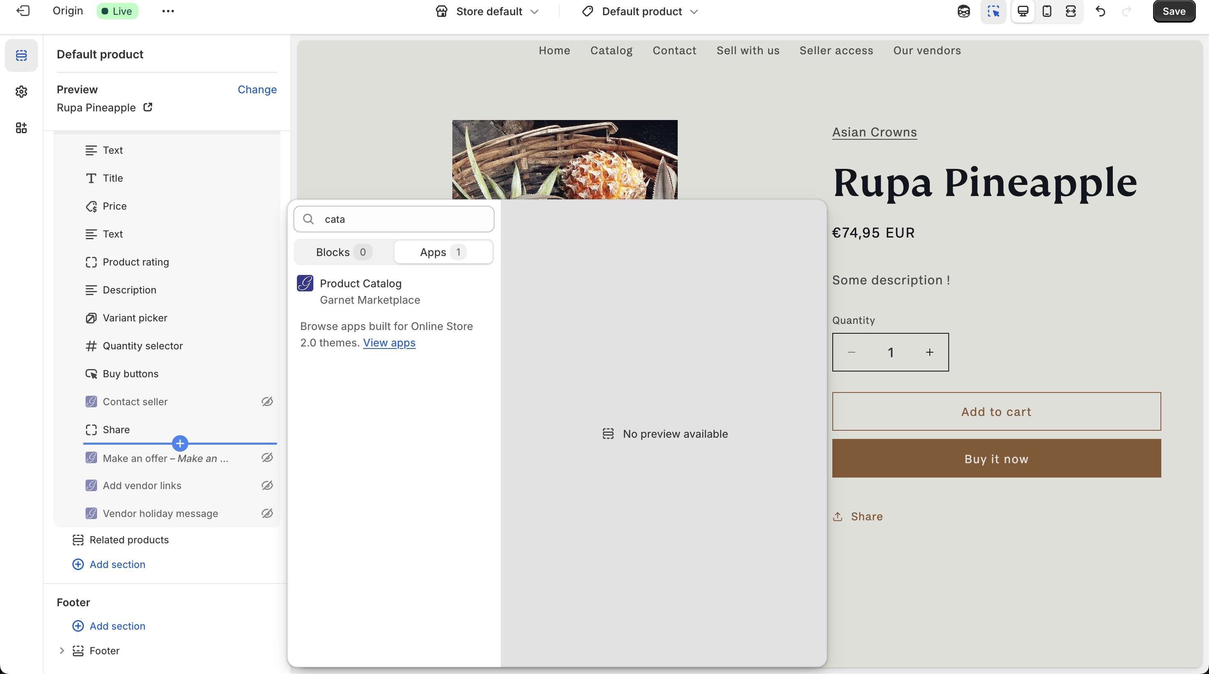Enter fullscreen preview mode
This screenshot has width=1209, height=674.
1070,11
